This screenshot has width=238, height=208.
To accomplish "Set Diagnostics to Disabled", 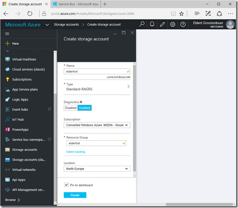I will pos(71,108).
